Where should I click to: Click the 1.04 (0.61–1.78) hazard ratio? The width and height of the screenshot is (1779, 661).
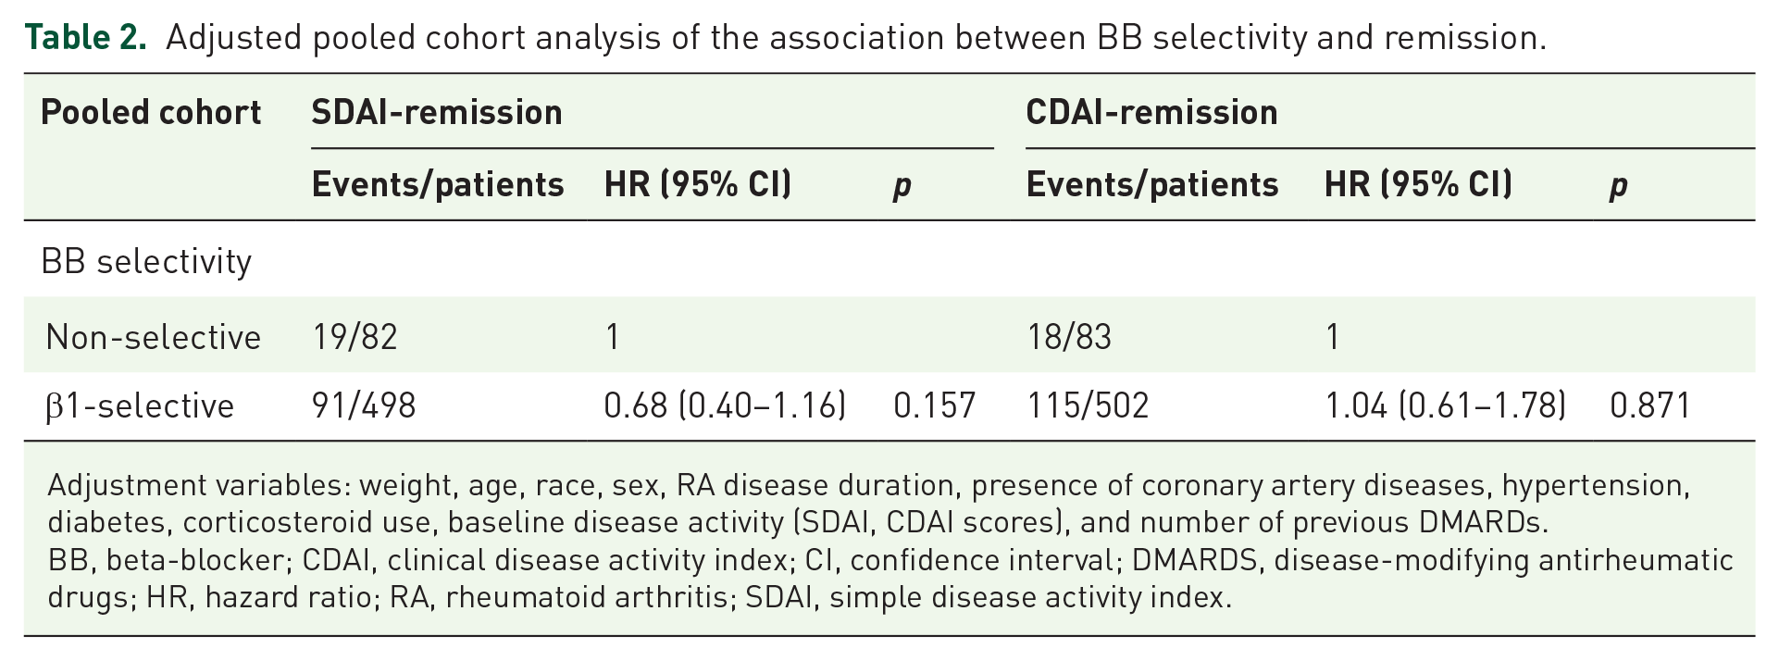coord(1446,406)
